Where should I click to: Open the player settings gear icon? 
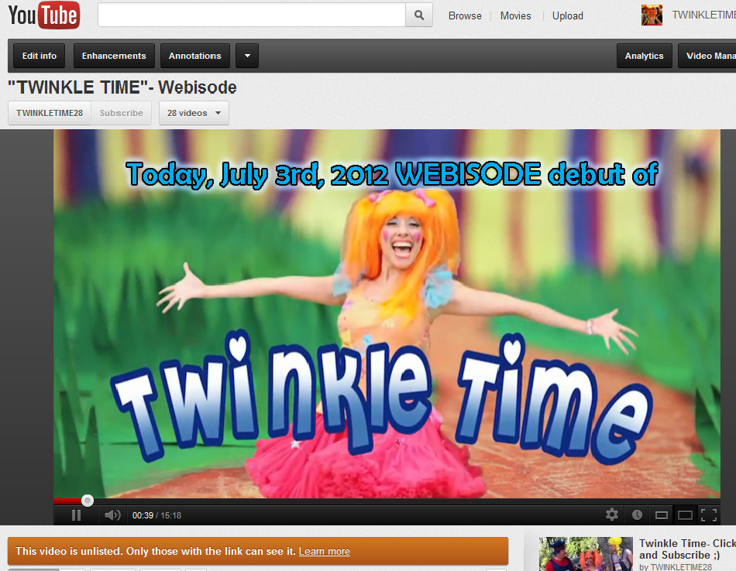click(x=612, y=514)
